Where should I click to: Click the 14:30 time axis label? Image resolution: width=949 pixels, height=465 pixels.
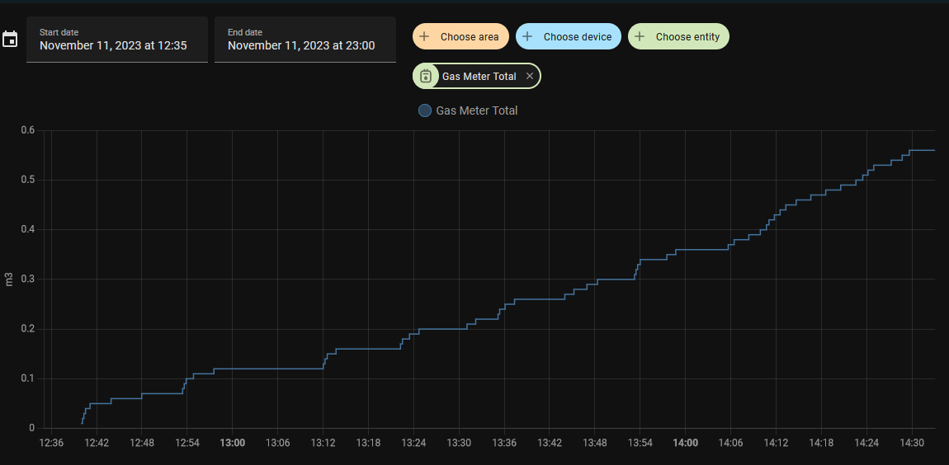(x=911, y=443)
